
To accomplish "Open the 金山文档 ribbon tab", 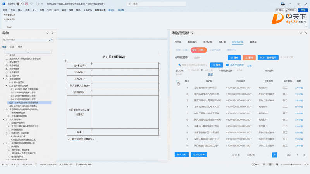I will (88, 10).
